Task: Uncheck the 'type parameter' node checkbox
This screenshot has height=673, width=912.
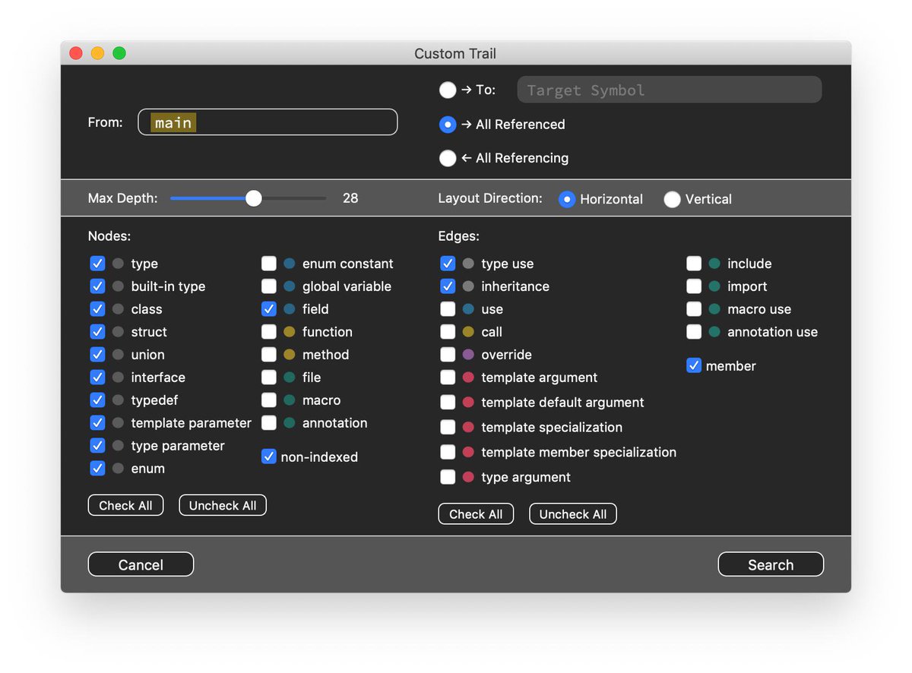Action: (x=97, y=446)
